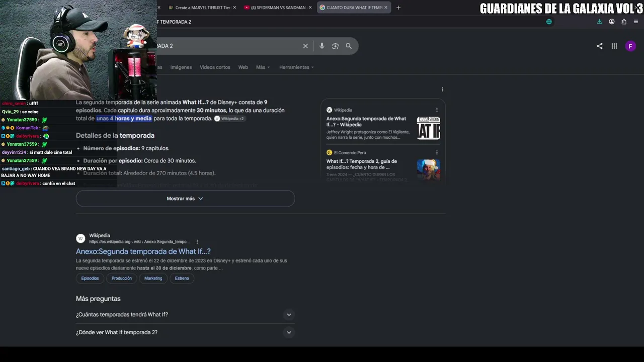
Task: Start a voice search with the microphone
Action: [322, 46]
